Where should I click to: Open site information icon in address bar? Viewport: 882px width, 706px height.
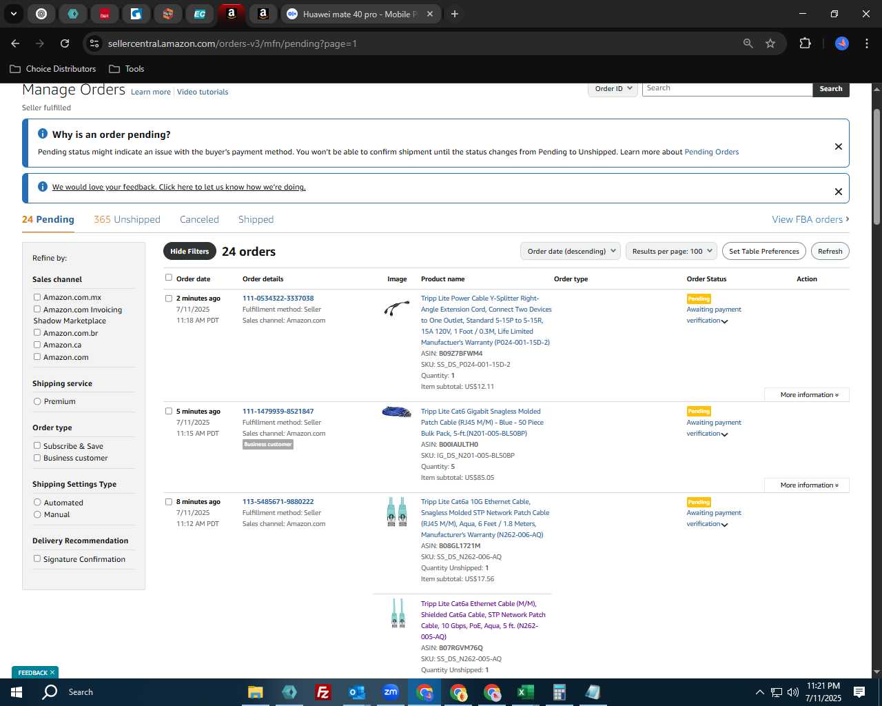click(x=94, y=43)
